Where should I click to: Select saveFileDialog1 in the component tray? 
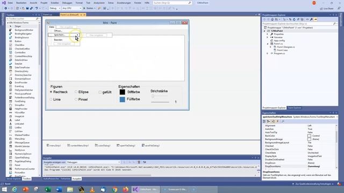point(150,145)
